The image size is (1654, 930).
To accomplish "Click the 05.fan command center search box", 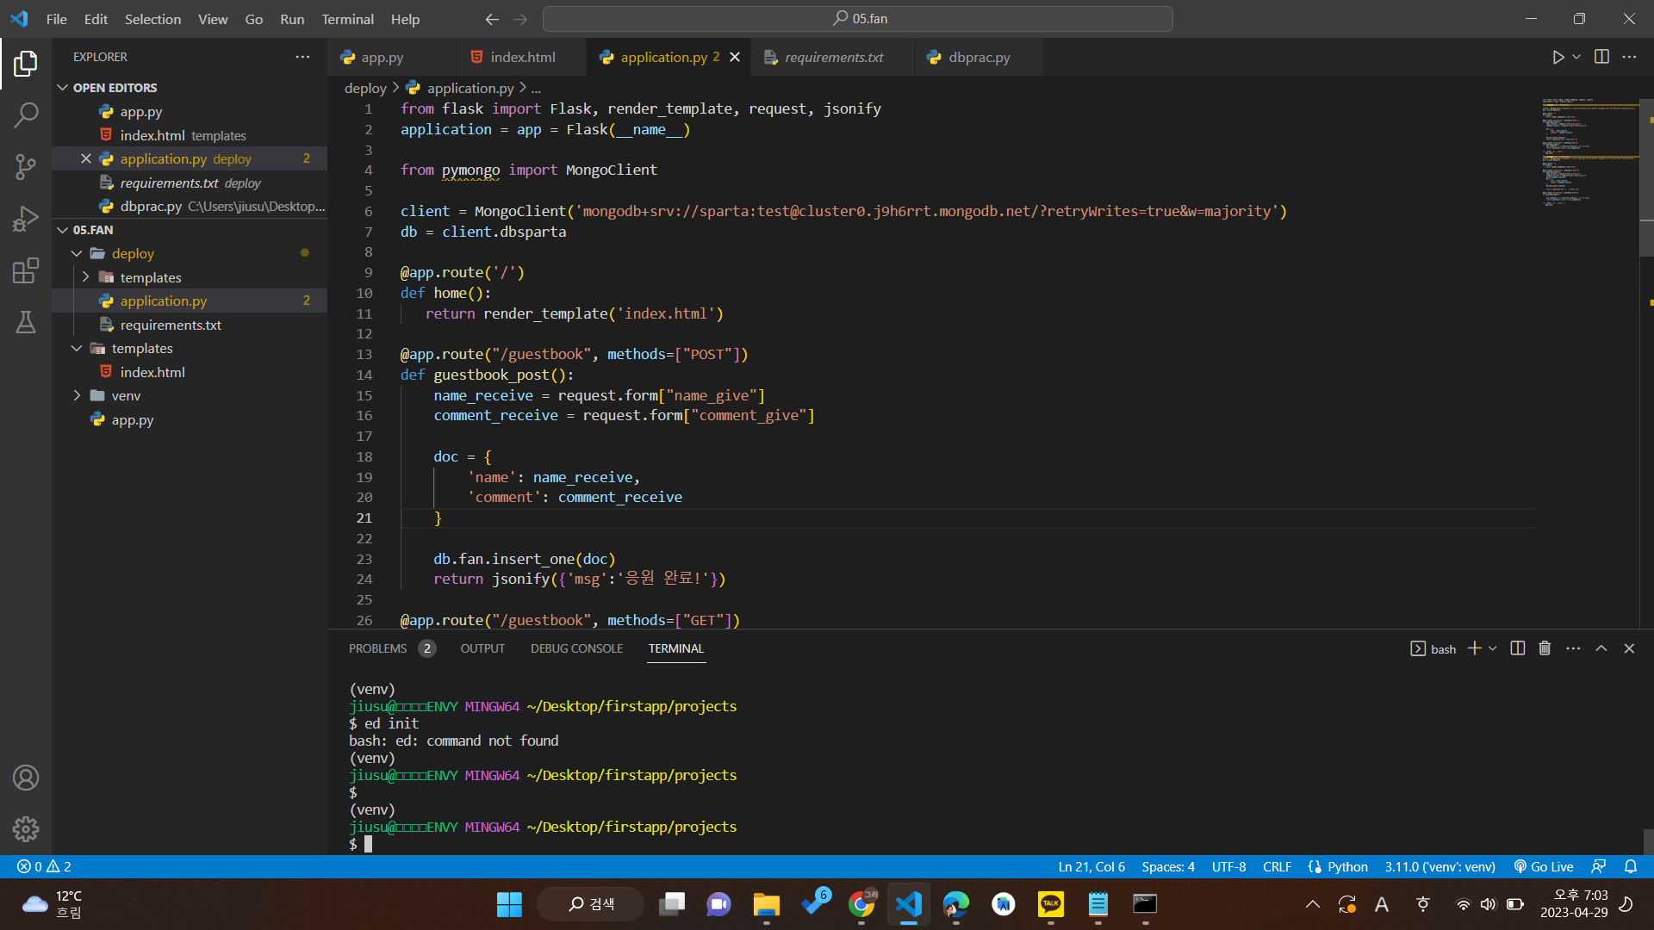I will [858, 19].
